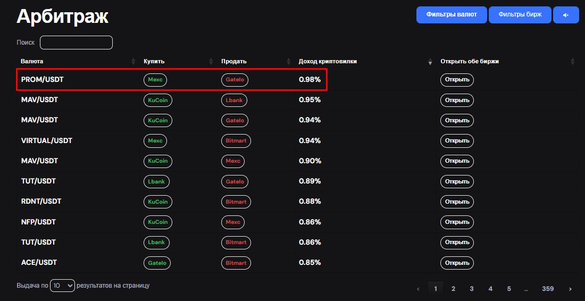Go to the previous page arrow
Viewport: 585px width, 301px height.
pyautogui.click(x=418, y=289)
